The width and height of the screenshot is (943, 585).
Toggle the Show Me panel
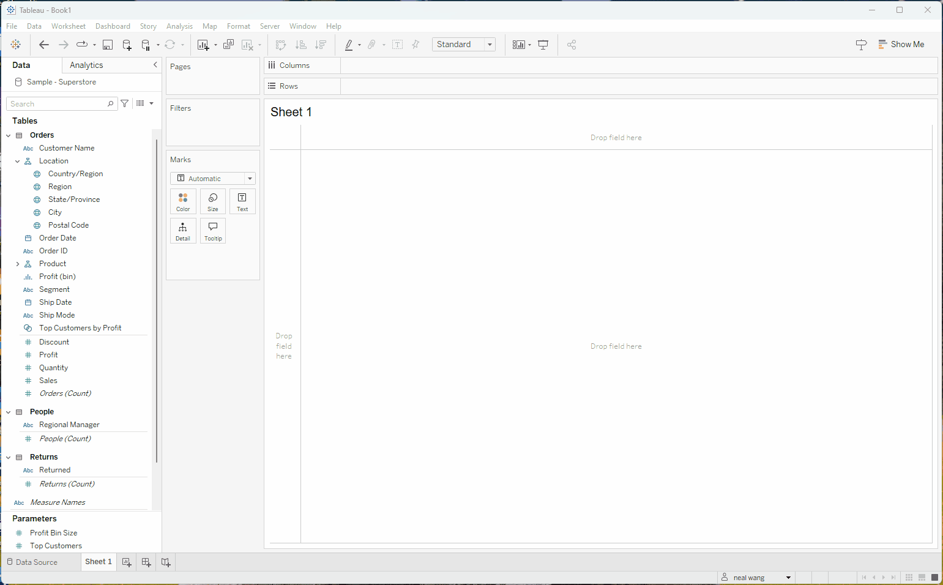[901, 44]
